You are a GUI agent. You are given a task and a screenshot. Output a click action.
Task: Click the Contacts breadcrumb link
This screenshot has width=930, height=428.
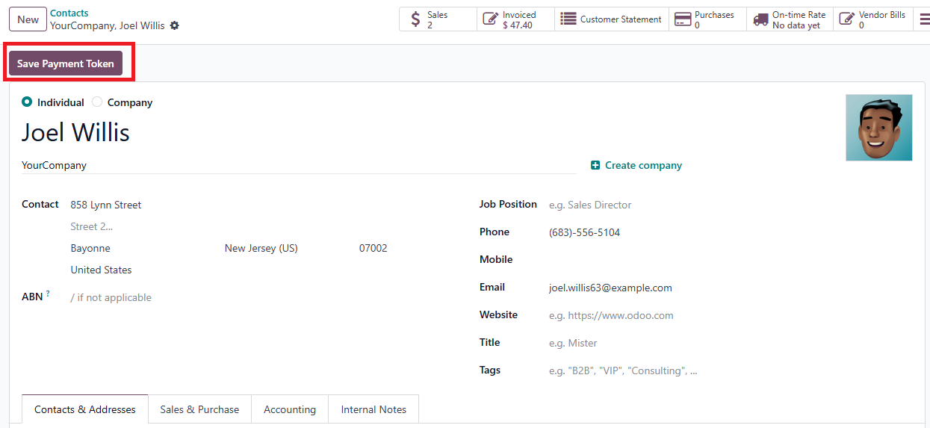pyautogui.click(x=69, y=13)
